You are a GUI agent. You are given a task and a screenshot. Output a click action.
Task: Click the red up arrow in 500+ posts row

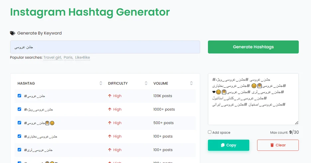(110, 123)
